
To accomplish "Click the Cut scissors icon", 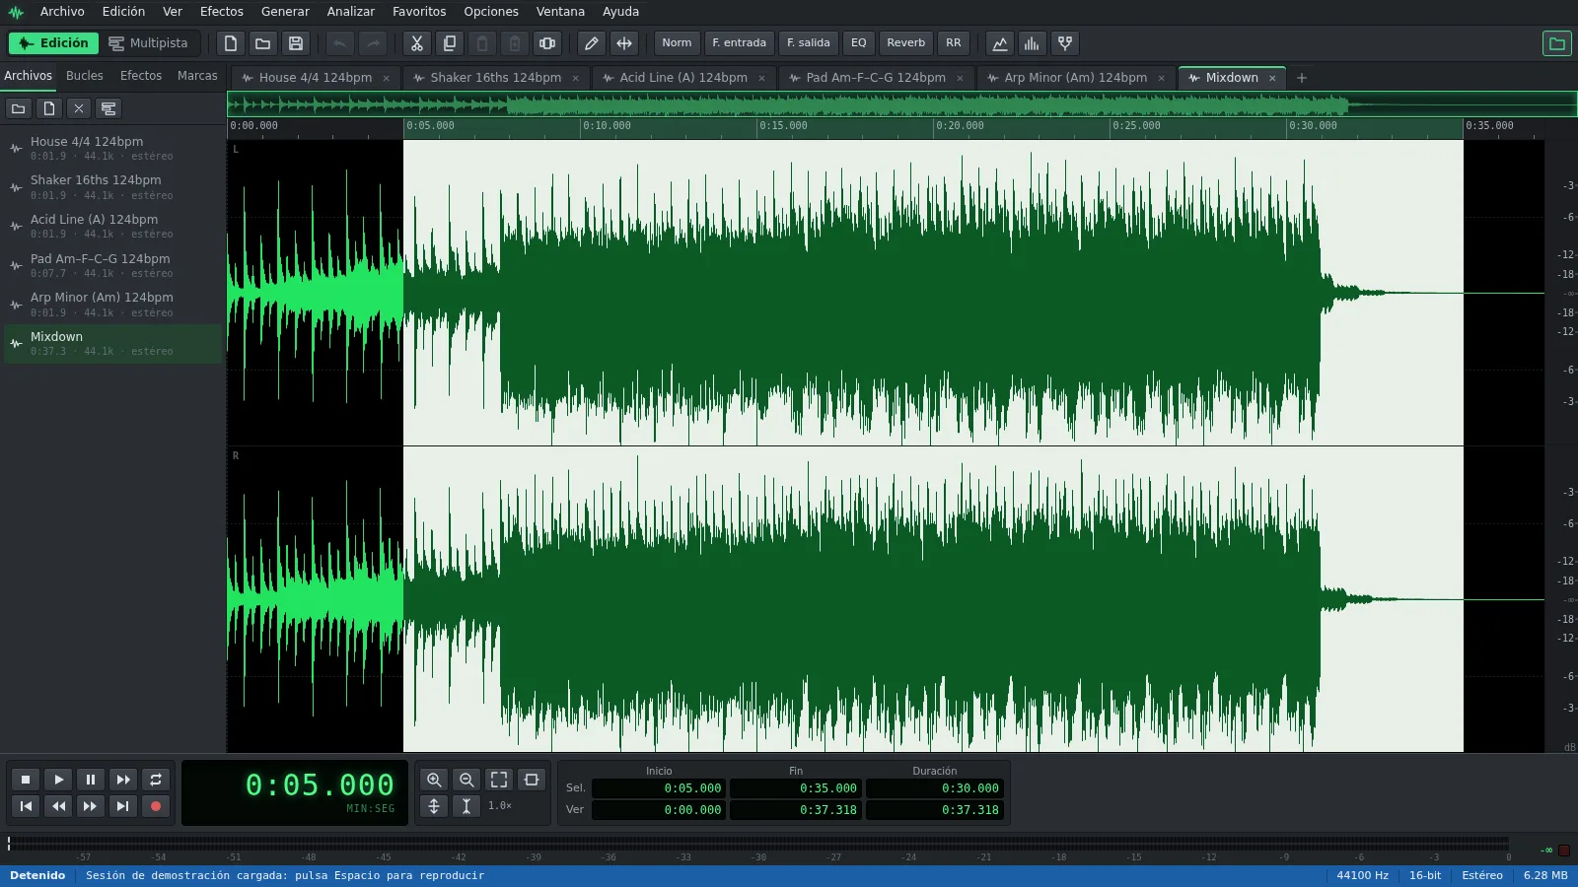I will coord(417,43).
